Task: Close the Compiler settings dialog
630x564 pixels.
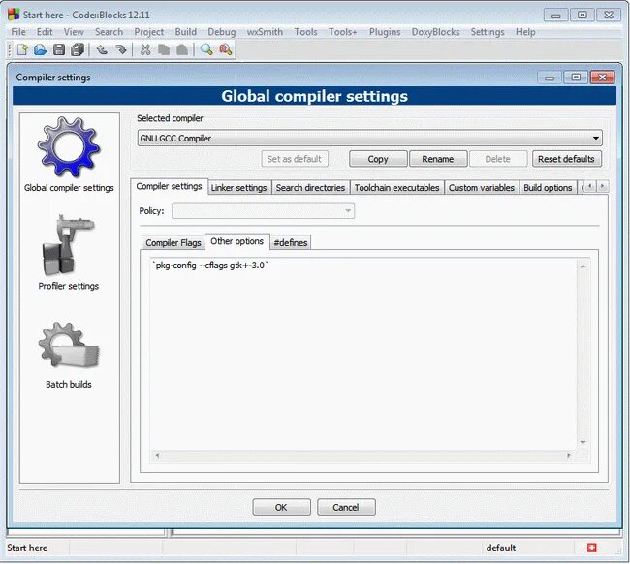Action: pyautogui.click(x=602, y=78)
